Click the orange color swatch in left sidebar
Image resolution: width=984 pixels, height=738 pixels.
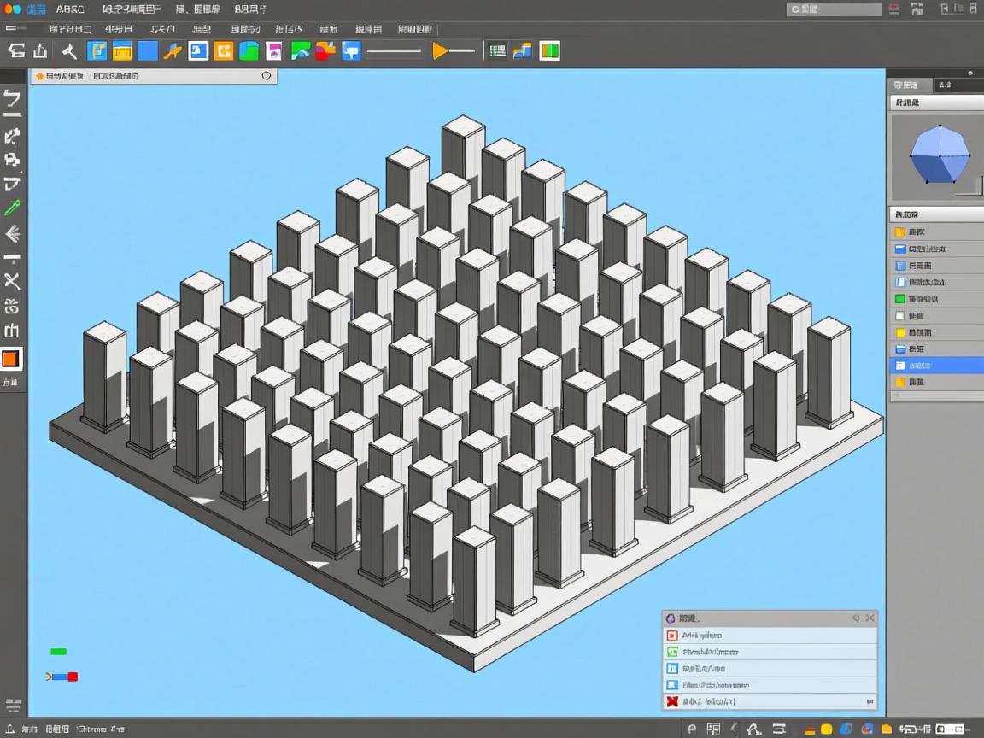(x=11, y=359)
